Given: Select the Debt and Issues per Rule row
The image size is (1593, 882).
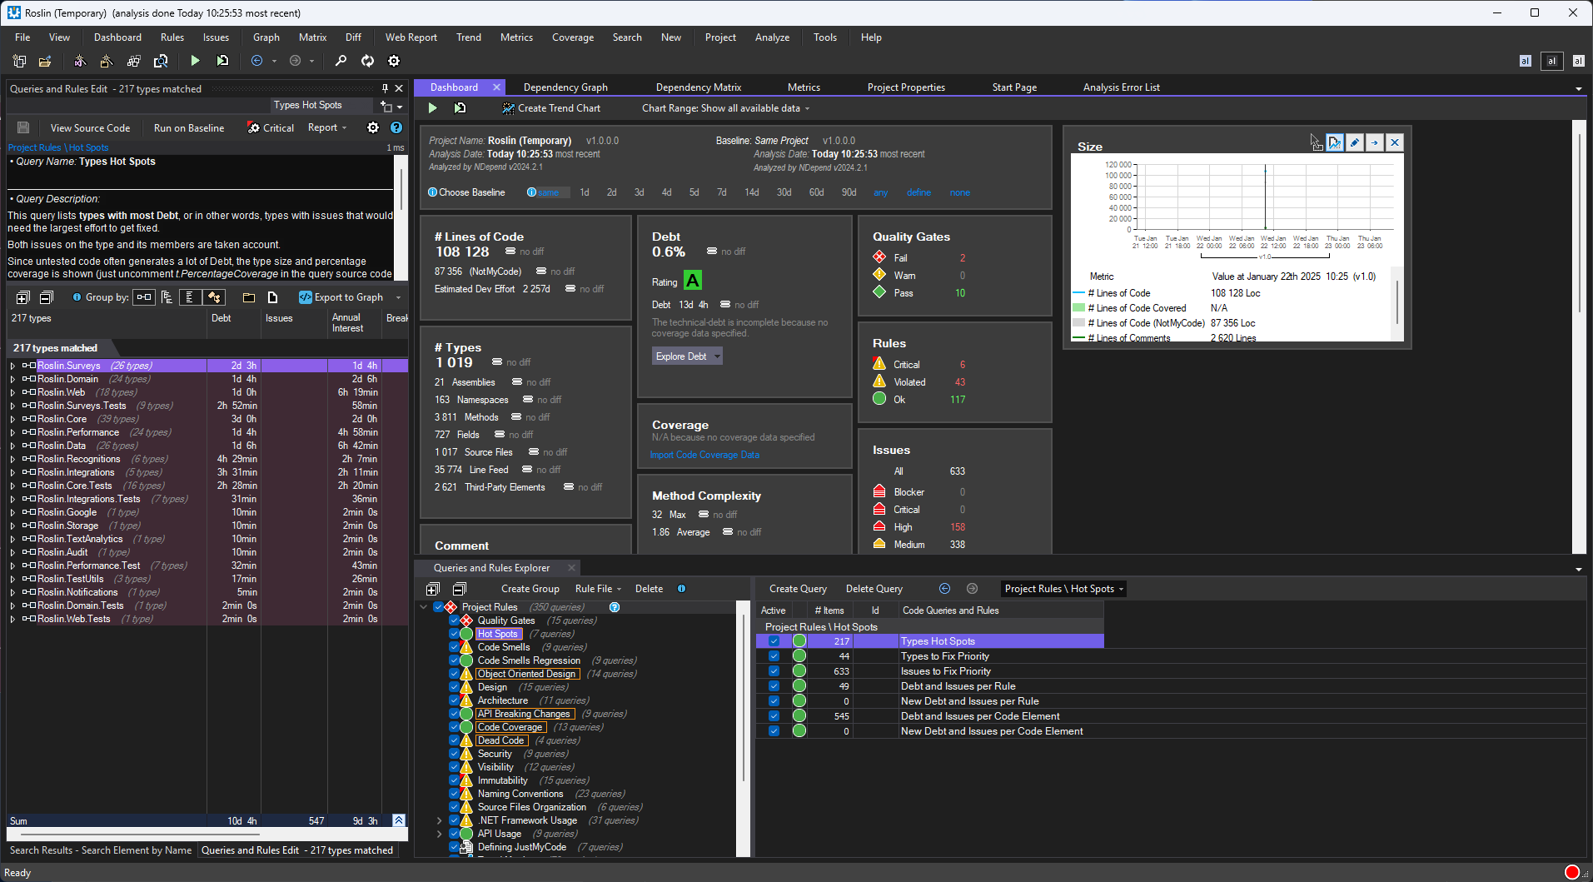Looking at the screenshot, I should [x=958, y=685].
